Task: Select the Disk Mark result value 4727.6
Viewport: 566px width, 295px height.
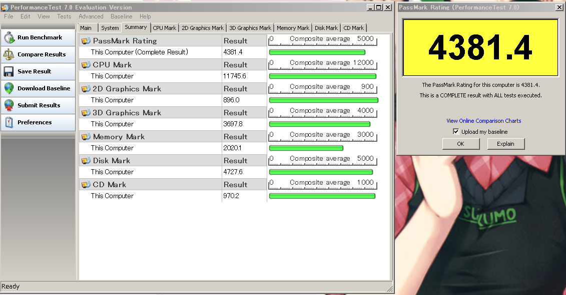Action: 233,172
